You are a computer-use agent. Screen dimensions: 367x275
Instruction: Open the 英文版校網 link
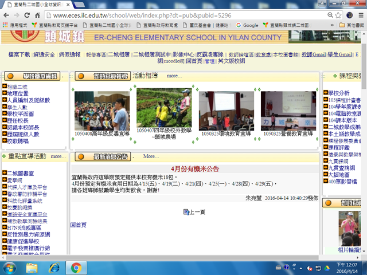click(x=232, y=61)
